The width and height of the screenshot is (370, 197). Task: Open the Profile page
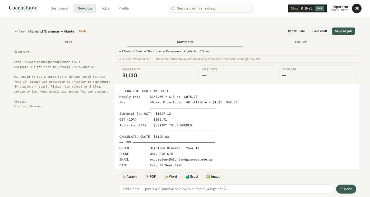(124, 8)
